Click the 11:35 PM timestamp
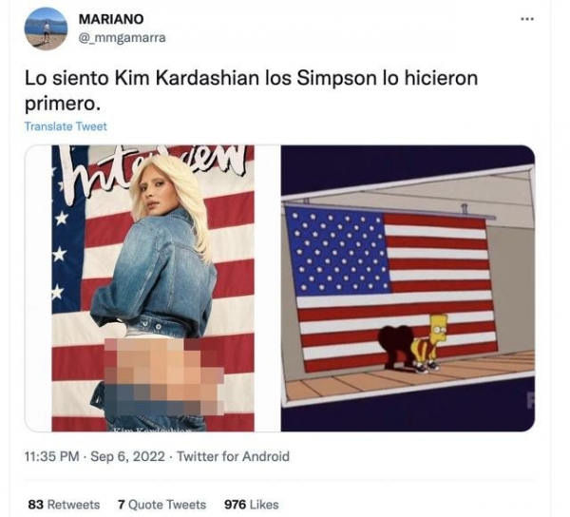Viewport: 570px width, 517px height. (x=52, y=456)
